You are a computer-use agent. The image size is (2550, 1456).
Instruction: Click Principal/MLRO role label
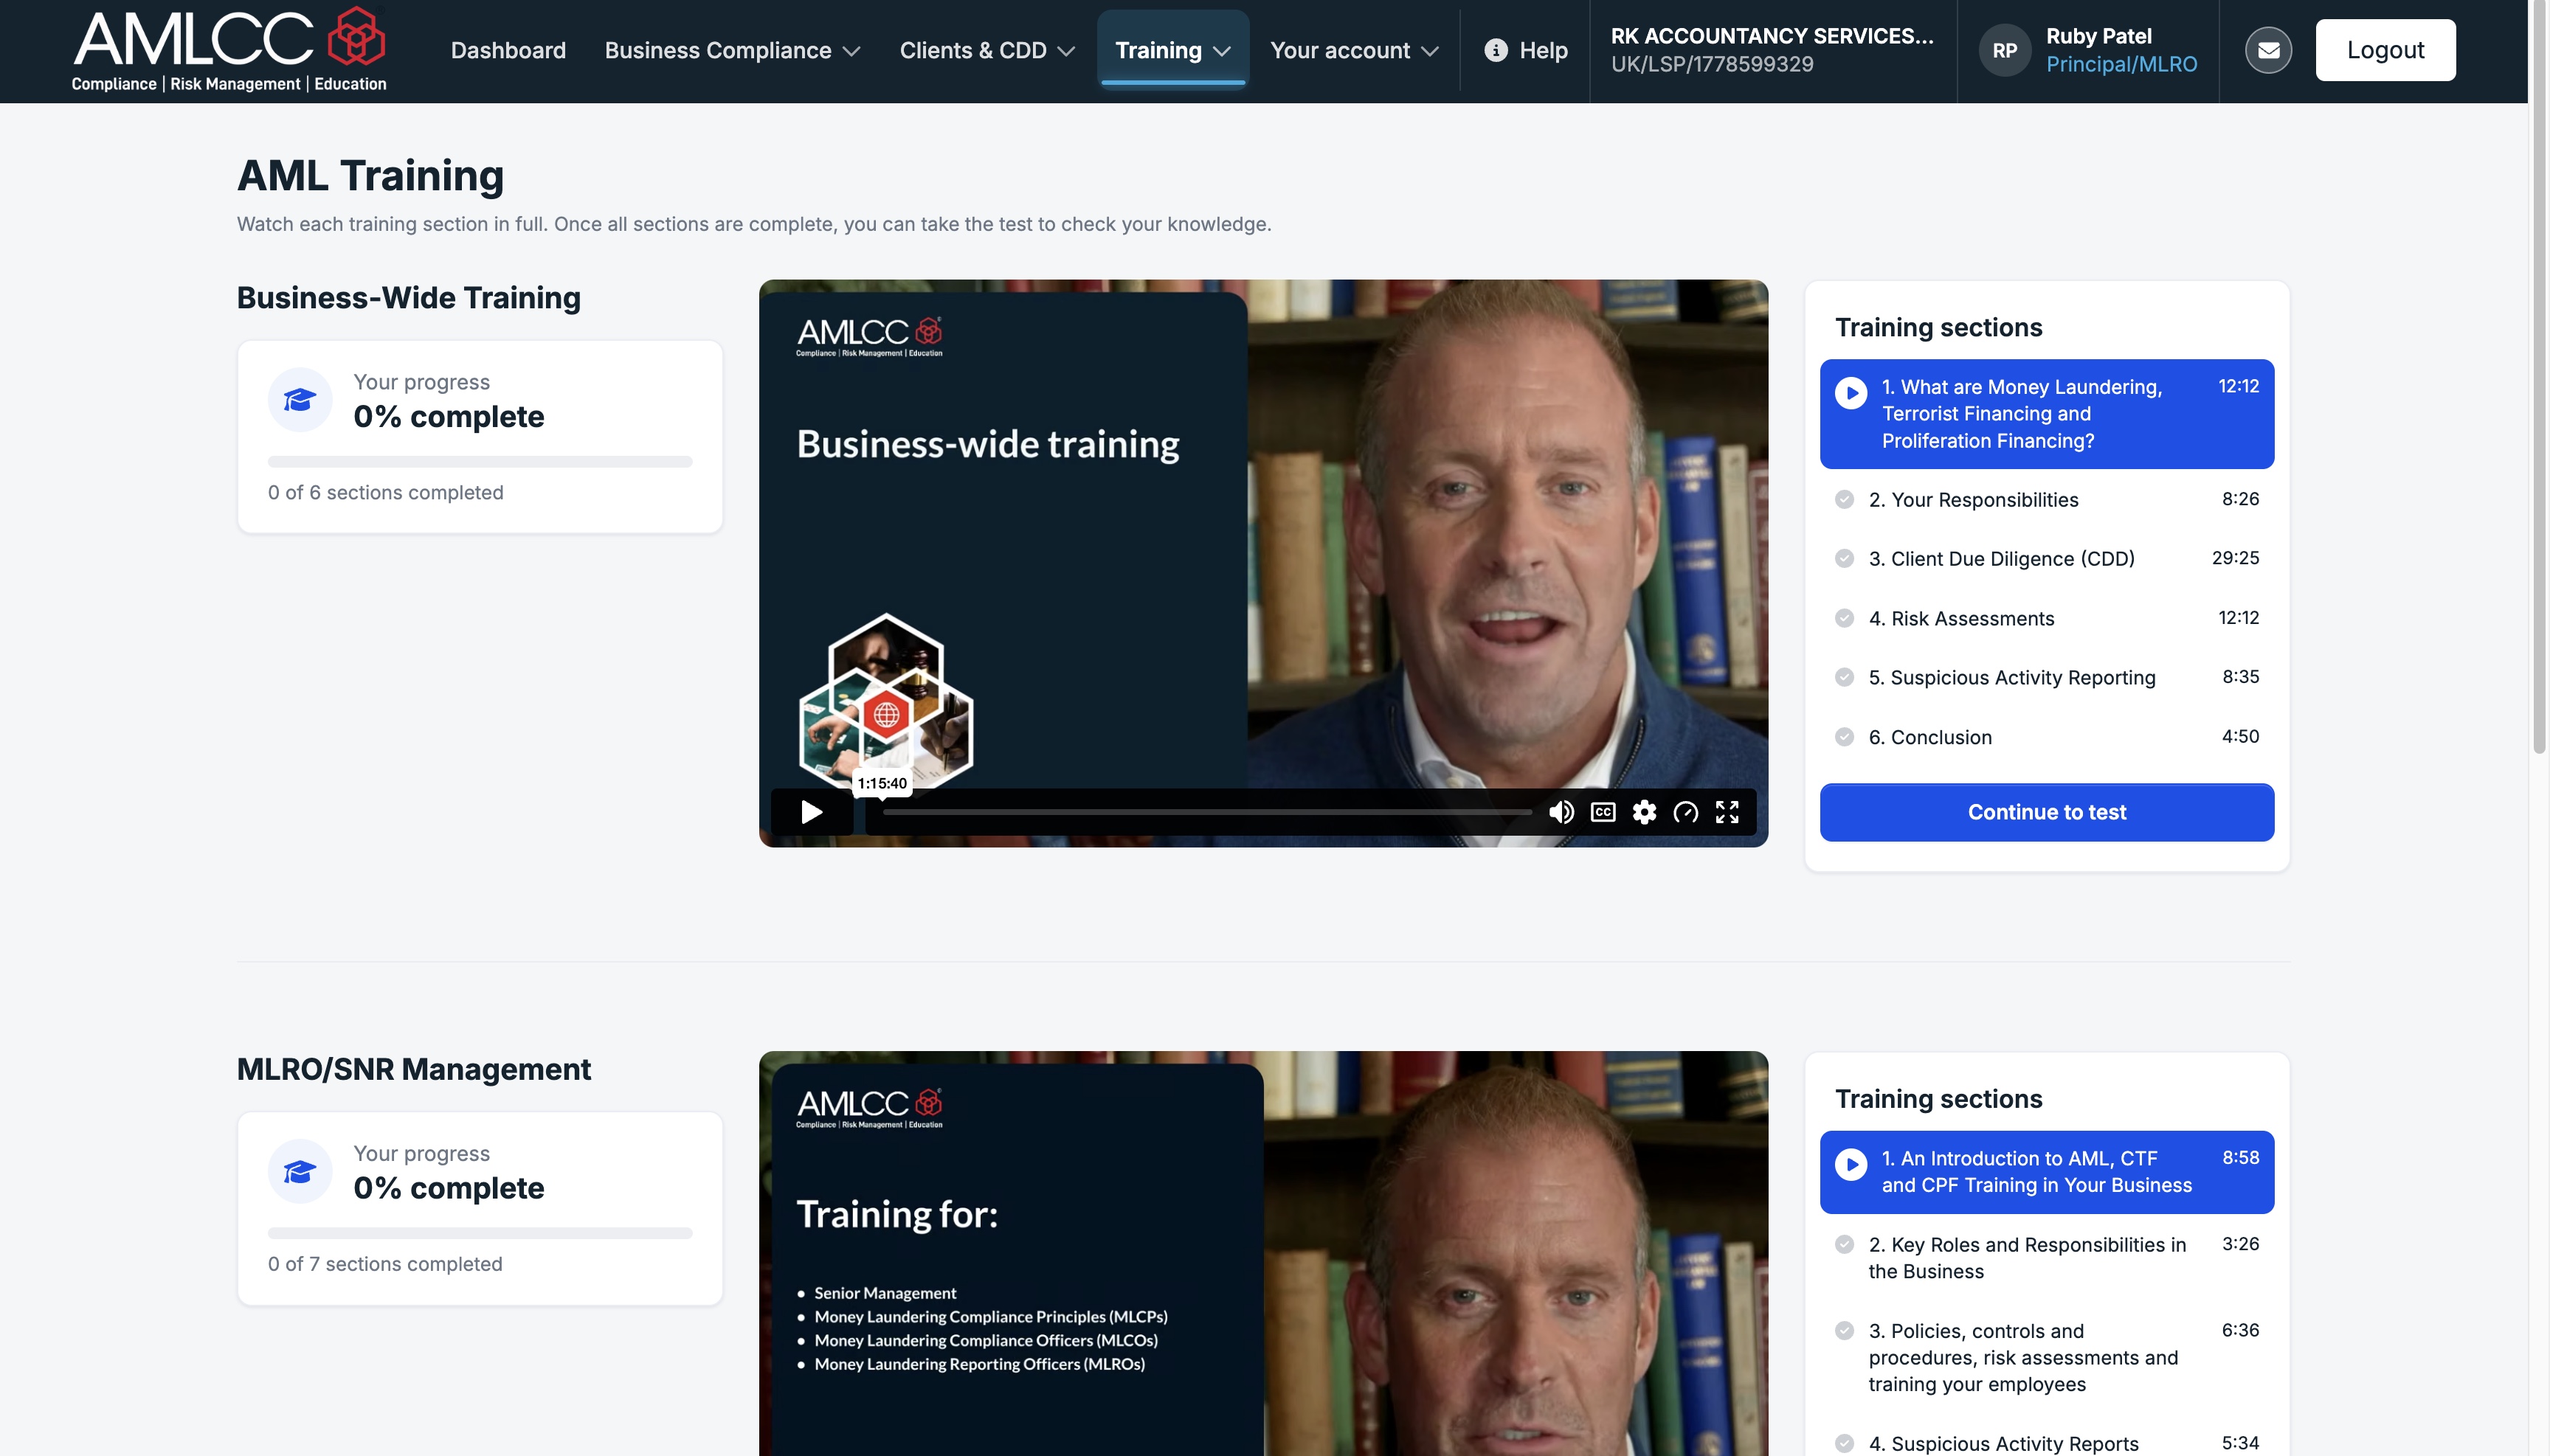point(2121,64)
